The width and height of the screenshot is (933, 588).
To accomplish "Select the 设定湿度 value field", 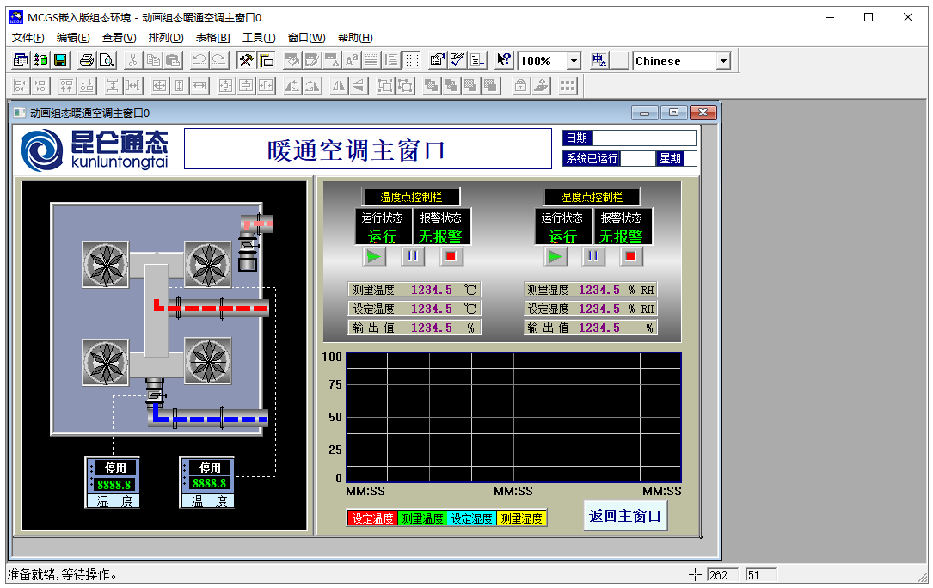I will point(600,309).
